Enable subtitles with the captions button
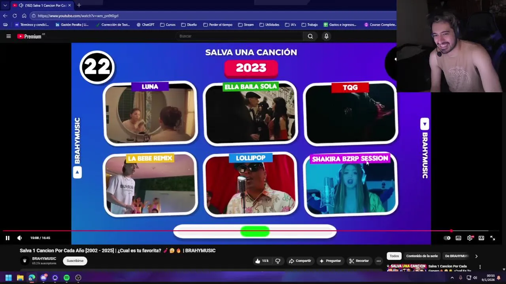 (458, 238)
